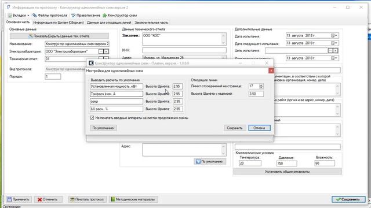Screen dimensions: 371x208
Task: Open Дата следующего испытания calendar dropdown
Action: 334,43
